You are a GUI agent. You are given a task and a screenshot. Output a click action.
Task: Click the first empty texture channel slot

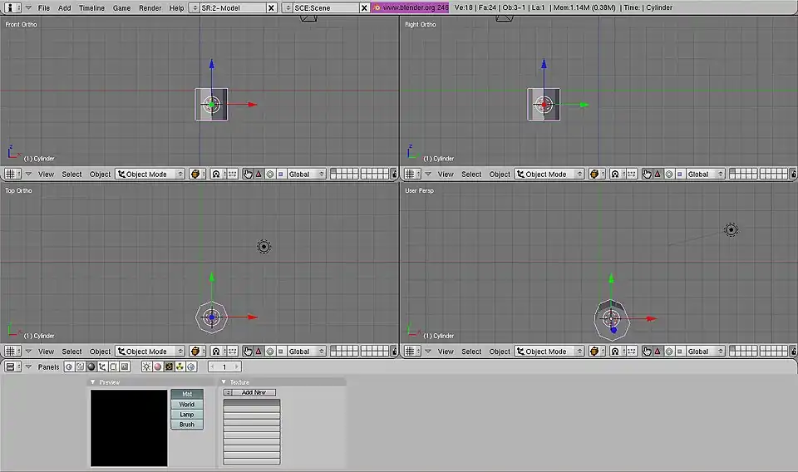pos(252,403)
